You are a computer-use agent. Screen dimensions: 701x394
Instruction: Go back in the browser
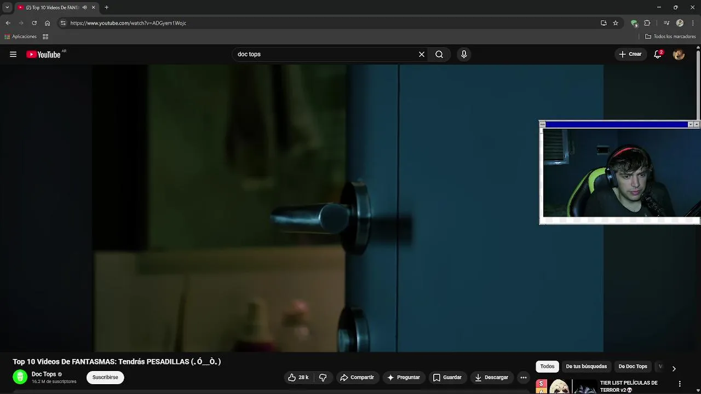point(8,23)
